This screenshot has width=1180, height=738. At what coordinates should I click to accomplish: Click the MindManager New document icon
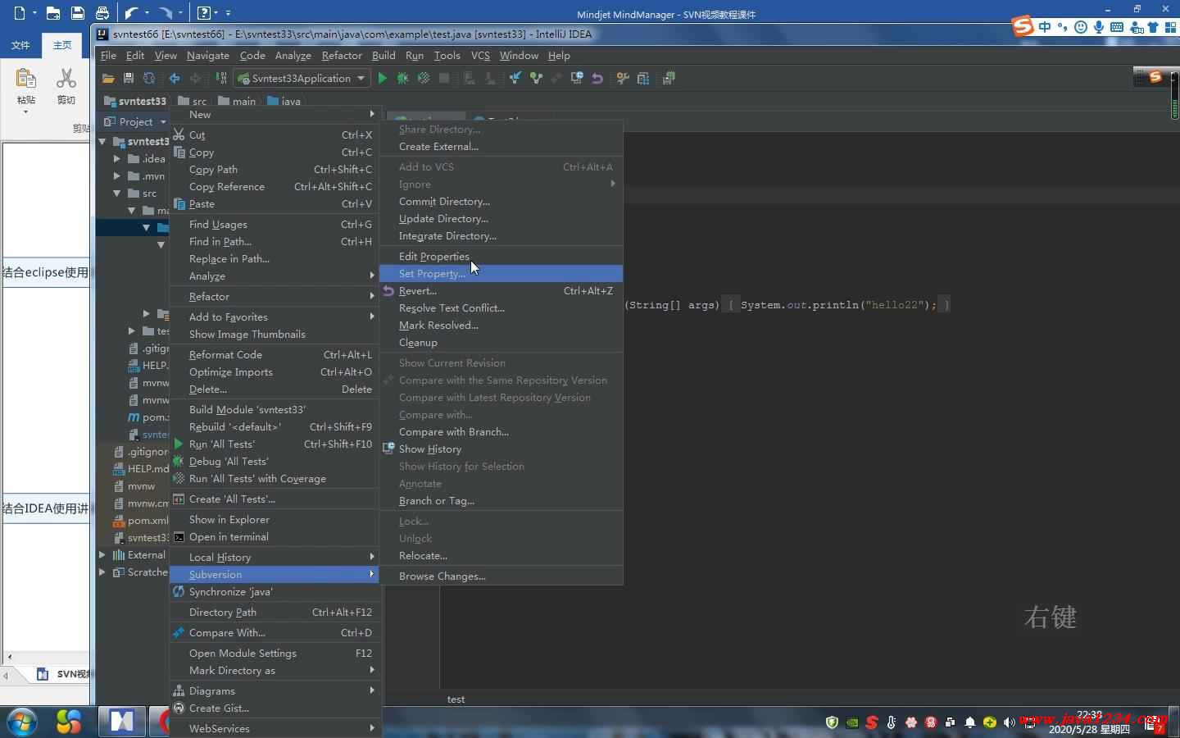(x=20, y=12)
